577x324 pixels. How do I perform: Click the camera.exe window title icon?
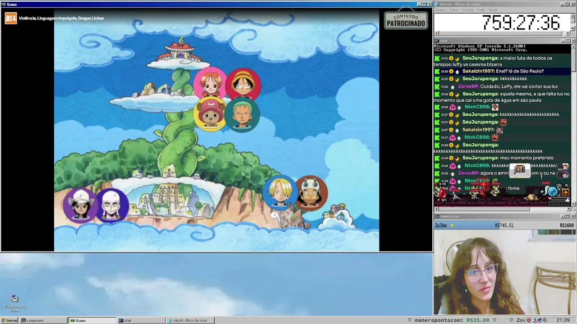(x=437, y=216)
